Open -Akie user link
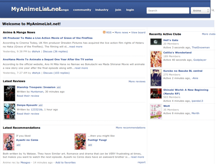Viewport: 219px width, 164px height. point(195,78)
